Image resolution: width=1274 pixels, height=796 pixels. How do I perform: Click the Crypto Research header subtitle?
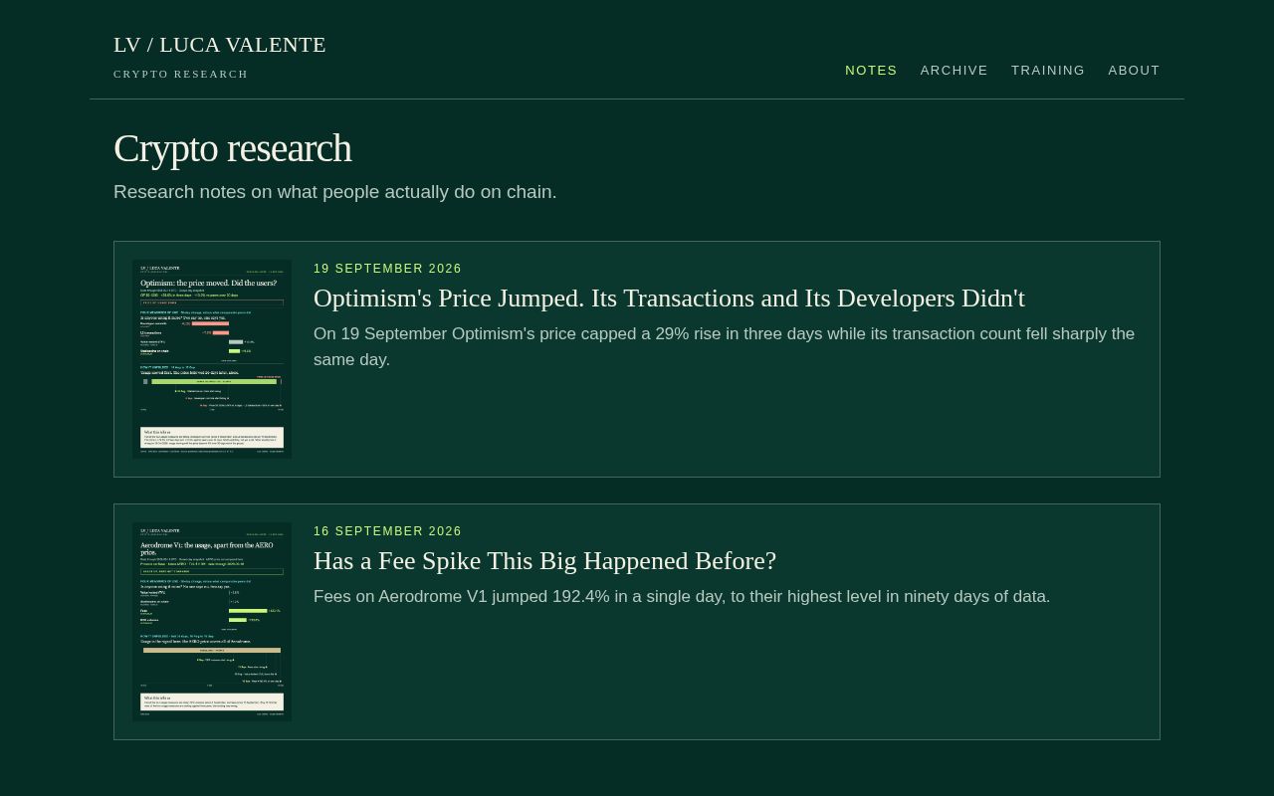[180, 74]
